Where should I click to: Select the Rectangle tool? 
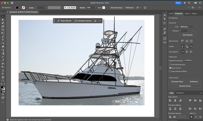coord(3,30)
